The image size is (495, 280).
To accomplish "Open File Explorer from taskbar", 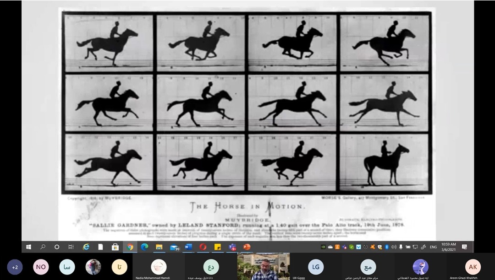I will pos(159,247).
